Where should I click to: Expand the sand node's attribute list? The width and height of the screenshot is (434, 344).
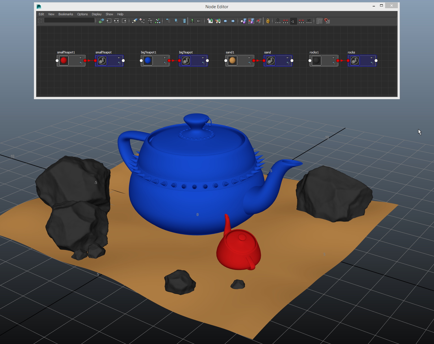287,62
